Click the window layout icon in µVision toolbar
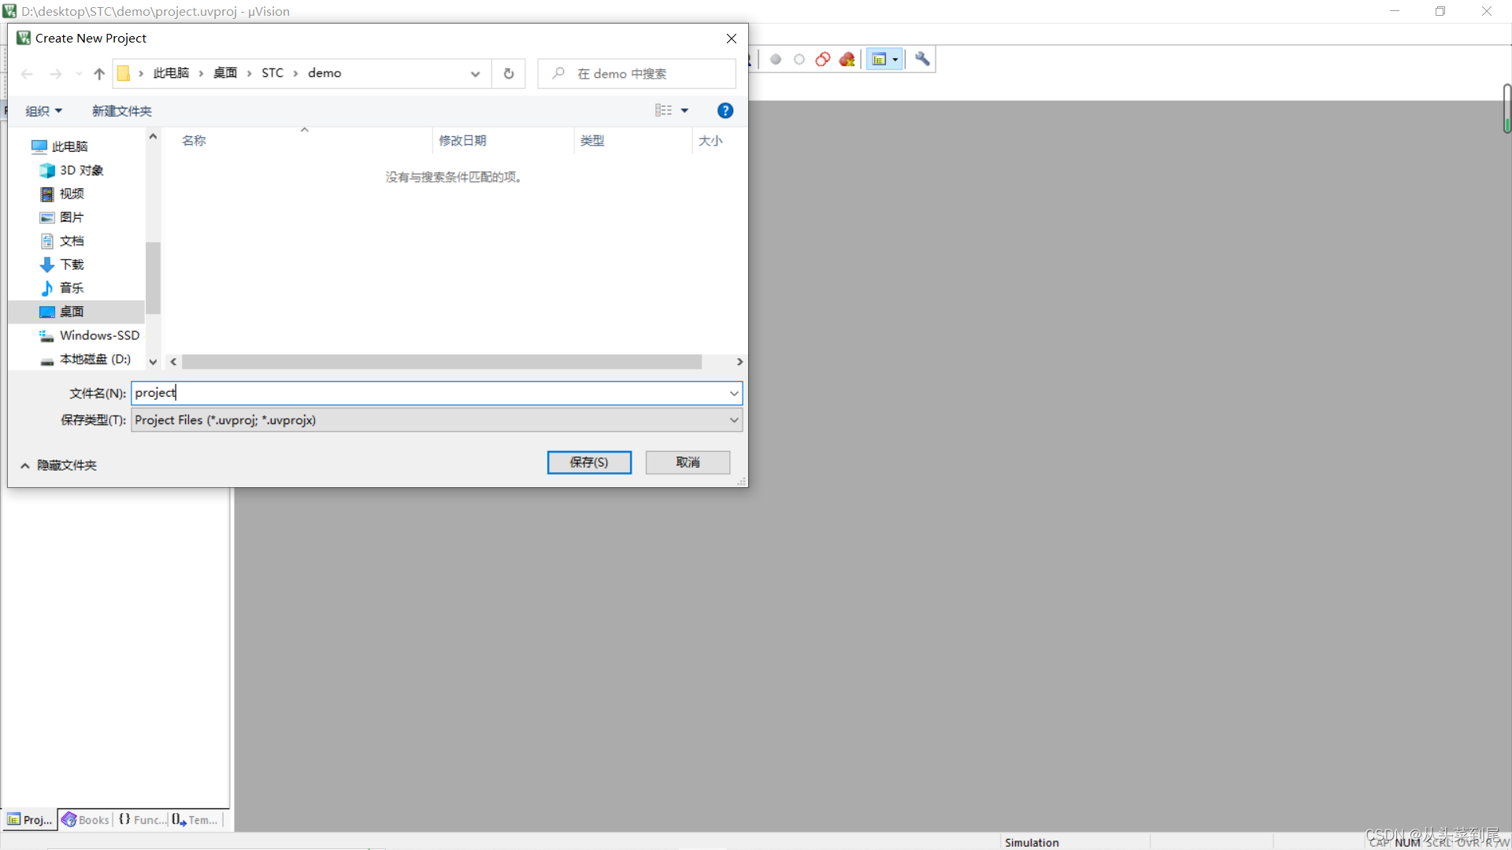Screen dimensions: 1512x850 click(880, 59)
